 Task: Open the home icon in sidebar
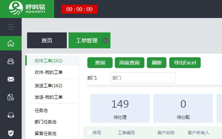point(11,43)
